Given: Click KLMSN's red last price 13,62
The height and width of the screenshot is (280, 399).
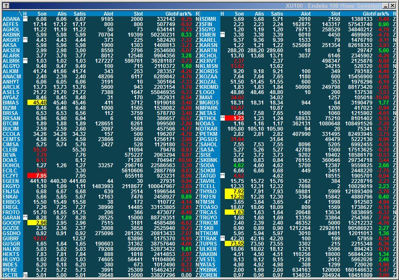Looking at the screenshot, I should pos(237,66).
